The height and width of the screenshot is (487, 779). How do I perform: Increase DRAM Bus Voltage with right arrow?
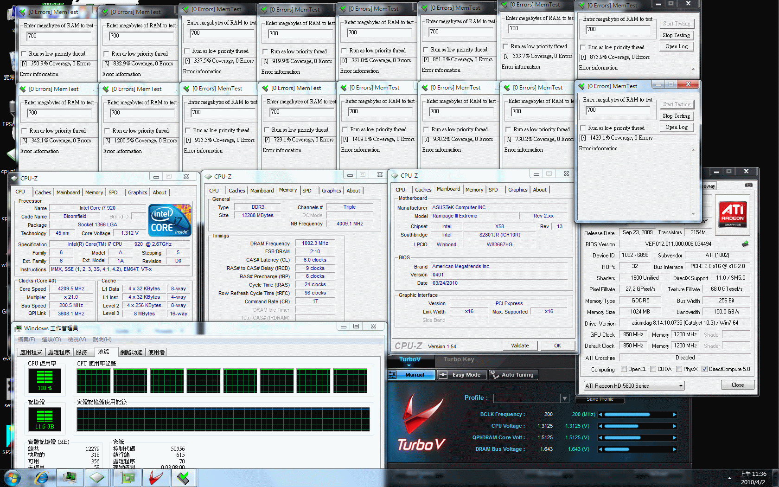pyautogui.click(x=675, y=449)
